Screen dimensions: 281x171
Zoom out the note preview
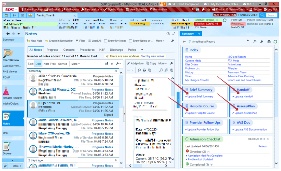(161, 70)
